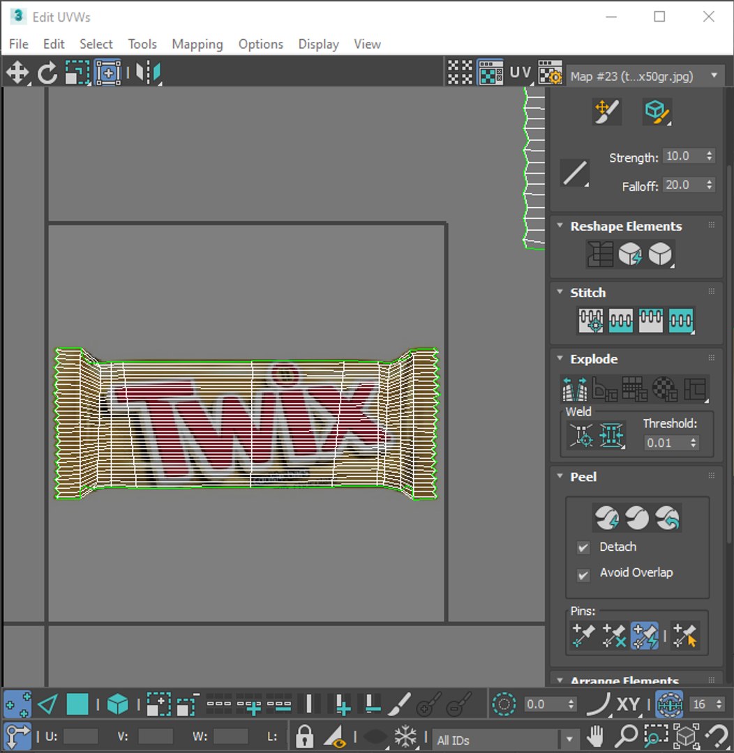This screenshot has width=734, height=753.
Task: Toggle the Avoid Overlap checkbox
Action: pyautogui.click(x=583, y=575)
